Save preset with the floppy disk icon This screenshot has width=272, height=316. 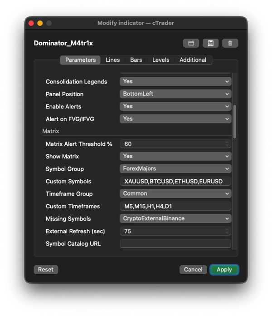click(x=210, y=43)
